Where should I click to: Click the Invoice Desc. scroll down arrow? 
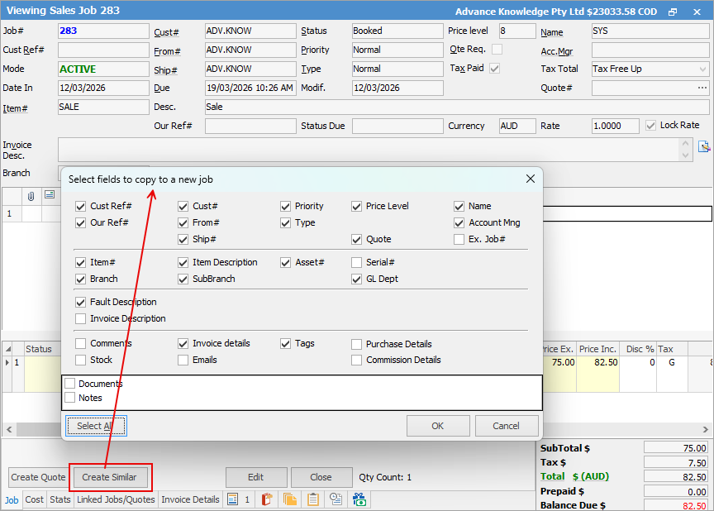[685, 155]
